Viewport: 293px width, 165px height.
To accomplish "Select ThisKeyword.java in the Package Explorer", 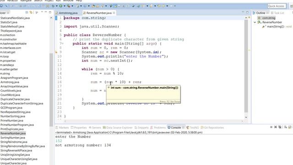I will coord(11,31).
